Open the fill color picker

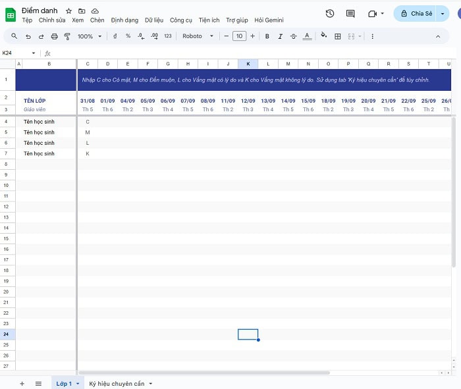[x=324, y=36]
